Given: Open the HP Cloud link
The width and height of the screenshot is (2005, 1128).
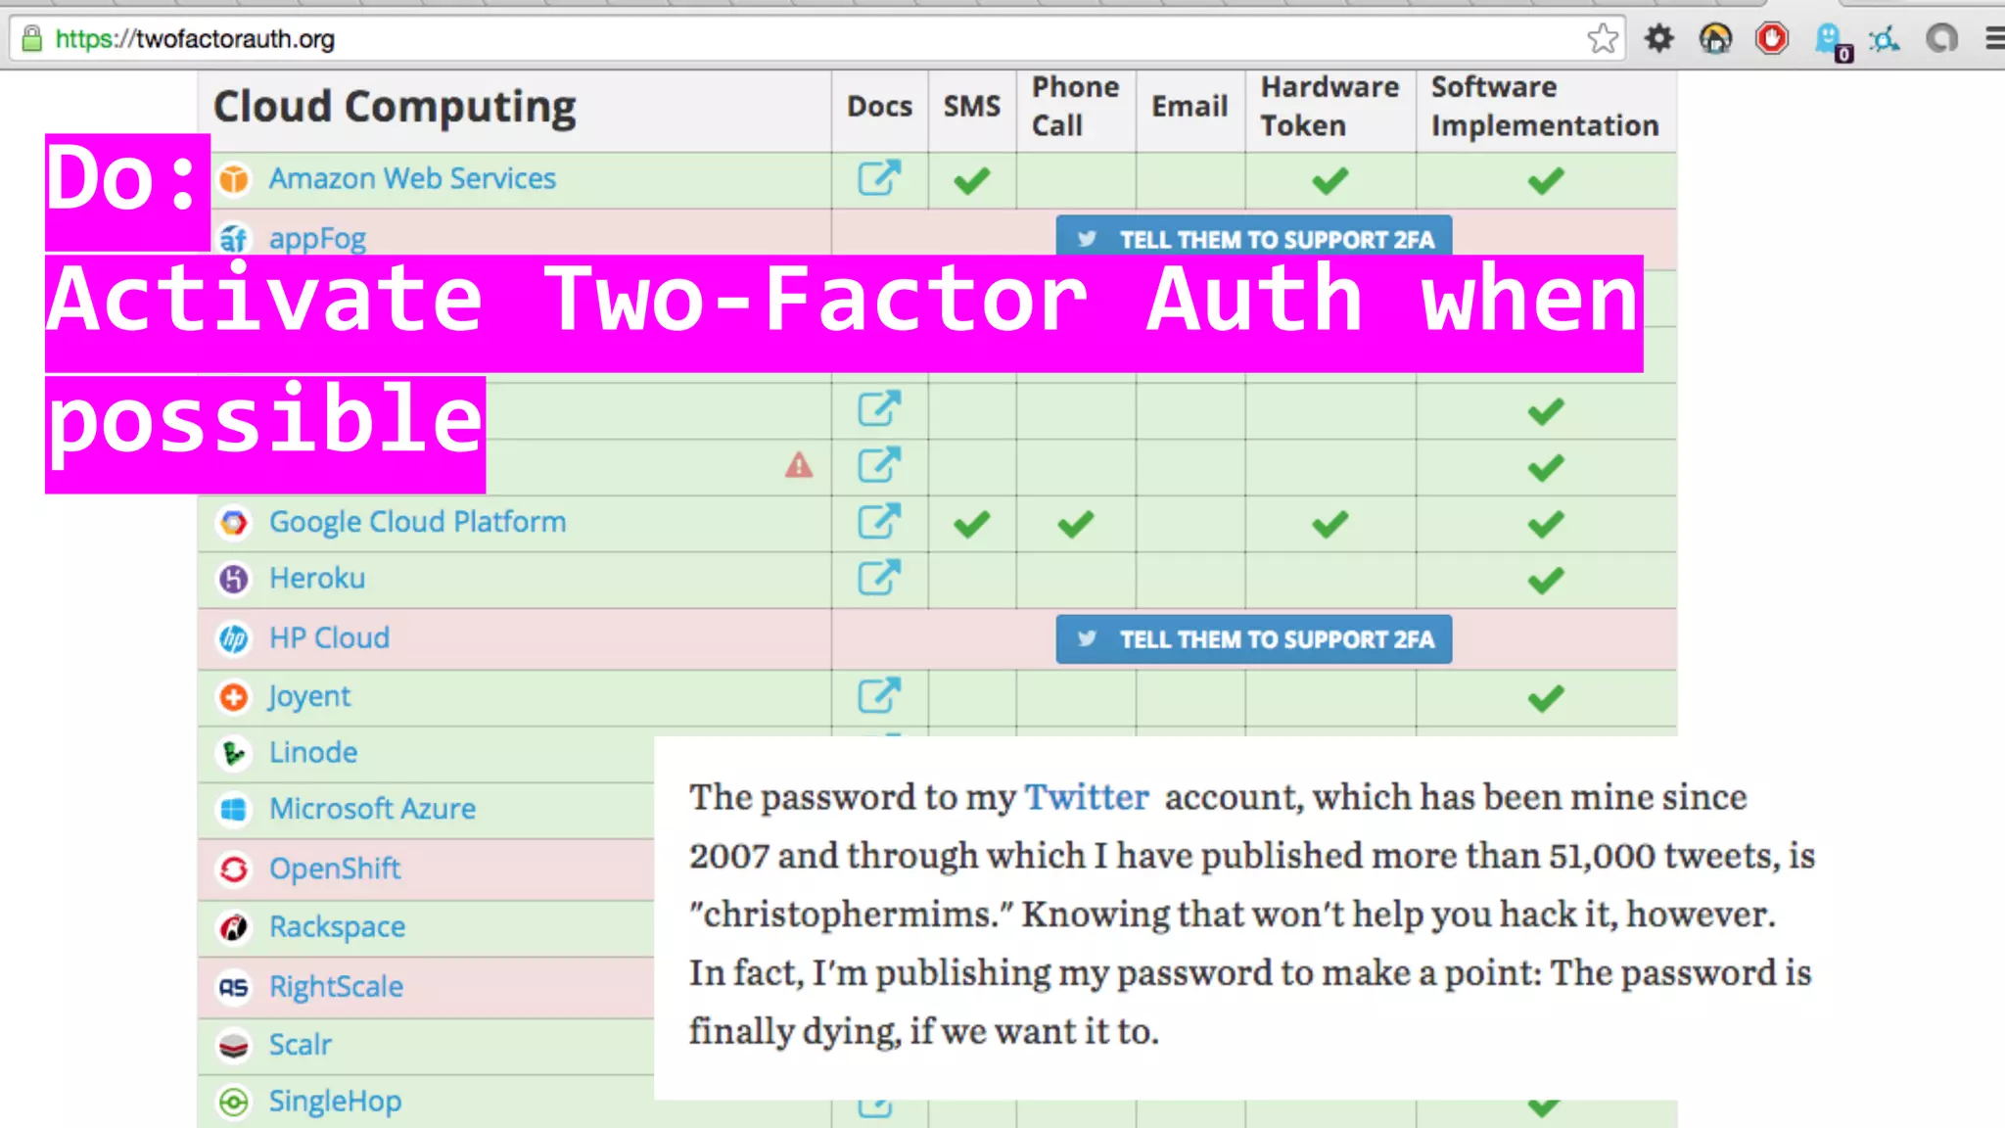Looking at the screenshot, I should coord(329,638).
